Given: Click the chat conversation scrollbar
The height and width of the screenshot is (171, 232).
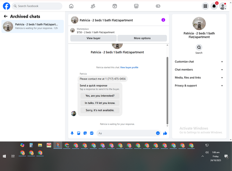Looking at the screenshot, I should coord(167,91).
